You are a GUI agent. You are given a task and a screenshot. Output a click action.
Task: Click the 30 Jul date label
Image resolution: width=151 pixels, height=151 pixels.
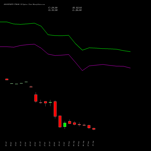tap(59, 144)
